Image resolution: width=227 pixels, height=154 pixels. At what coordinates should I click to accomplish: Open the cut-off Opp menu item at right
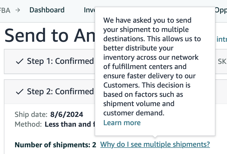(x=221, y=10)
